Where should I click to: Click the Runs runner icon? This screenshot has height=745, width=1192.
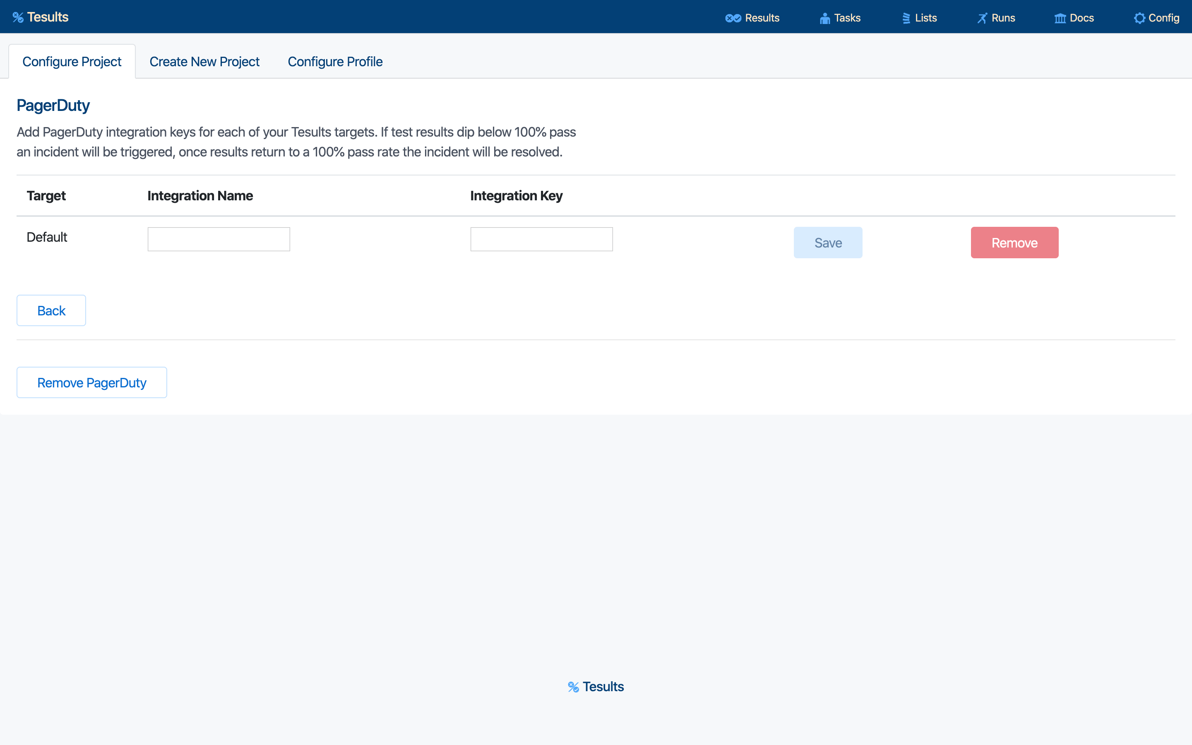click(x=982, y=18)
